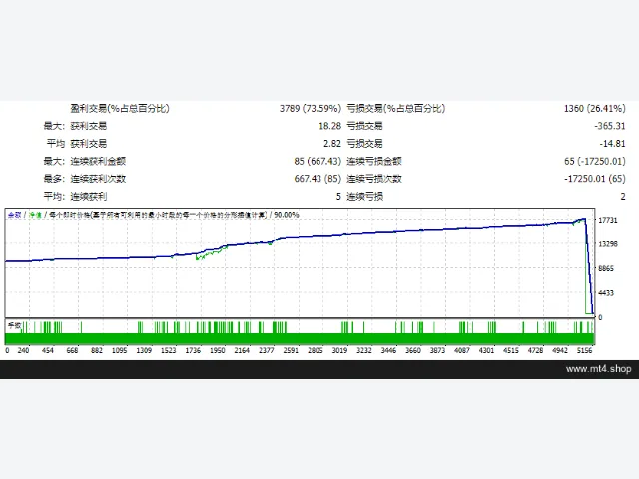This screenshot has height=479, width=639.
Task: Click x-axis tick '3232'
Action: [363, 350]
